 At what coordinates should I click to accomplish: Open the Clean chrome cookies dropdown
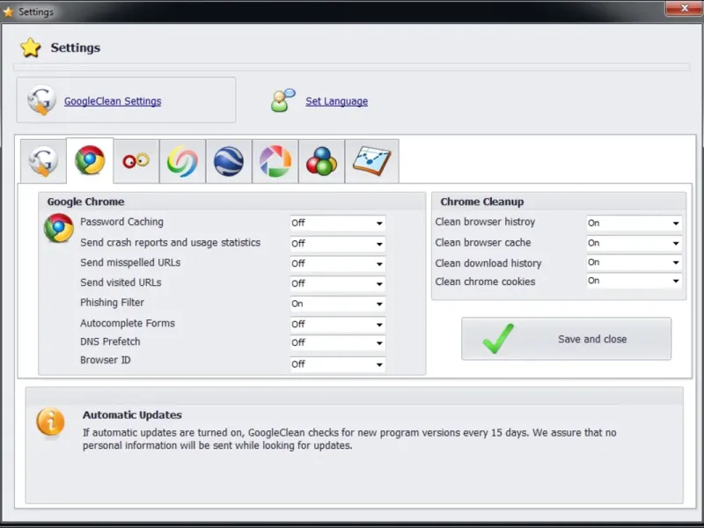tap(634, 281)
